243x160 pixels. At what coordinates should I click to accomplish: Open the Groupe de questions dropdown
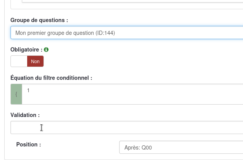click(127, 33)
